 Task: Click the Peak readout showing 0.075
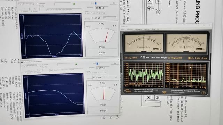(102, 53)
